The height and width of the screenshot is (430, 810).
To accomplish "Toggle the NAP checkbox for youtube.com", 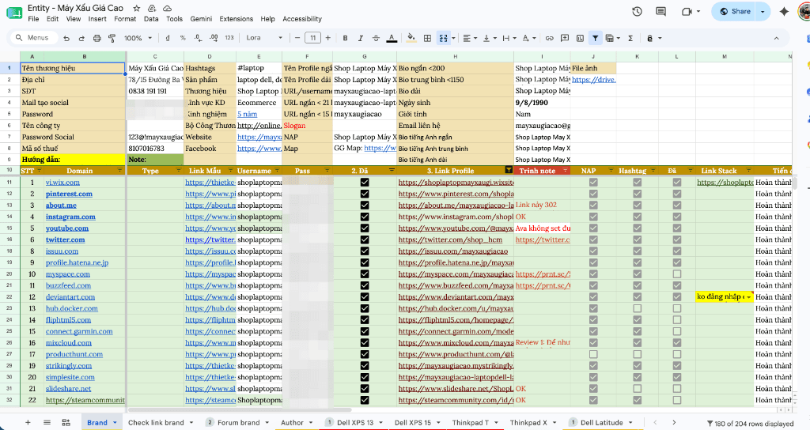I will 593,228.
